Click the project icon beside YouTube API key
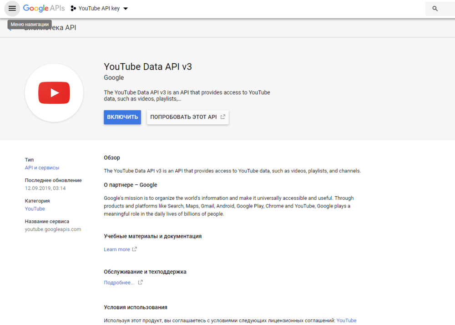 click(73, 9)
